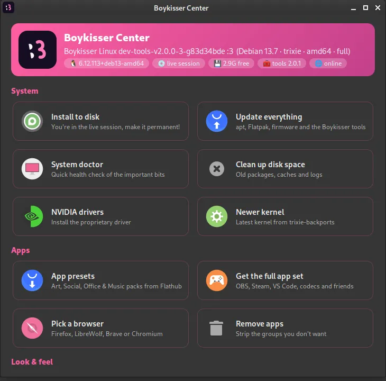Click 'Old packages, caches and logs' text
The height and width of the screenshot is (381, 386).
pyautogui.click(x=279, y=175)
